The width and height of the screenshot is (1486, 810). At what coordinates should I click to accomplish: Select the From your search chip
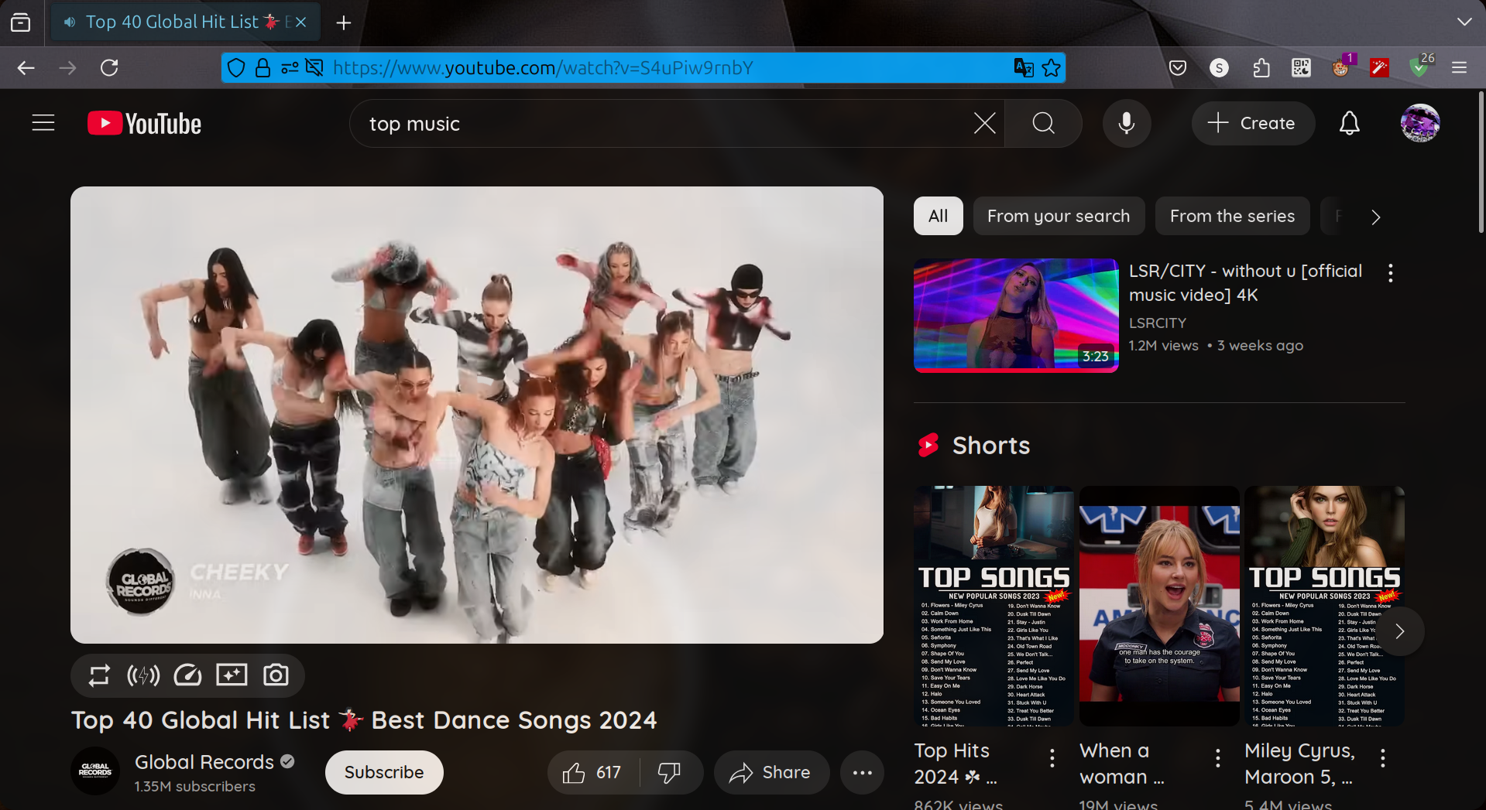(x=1059, y=216)
